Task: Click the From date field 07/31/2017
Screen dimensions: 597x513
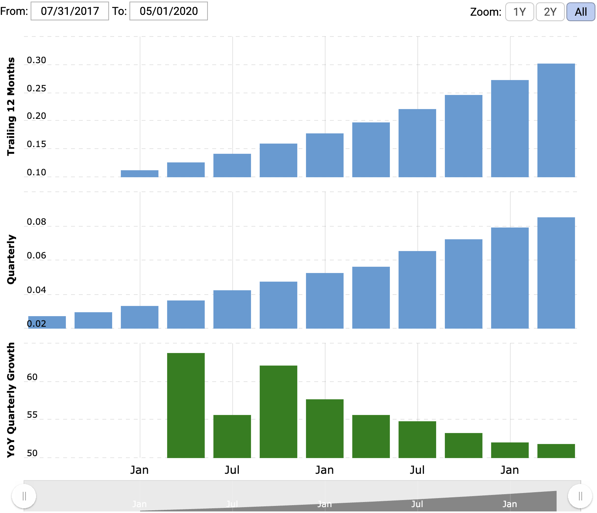Action: 70,11
